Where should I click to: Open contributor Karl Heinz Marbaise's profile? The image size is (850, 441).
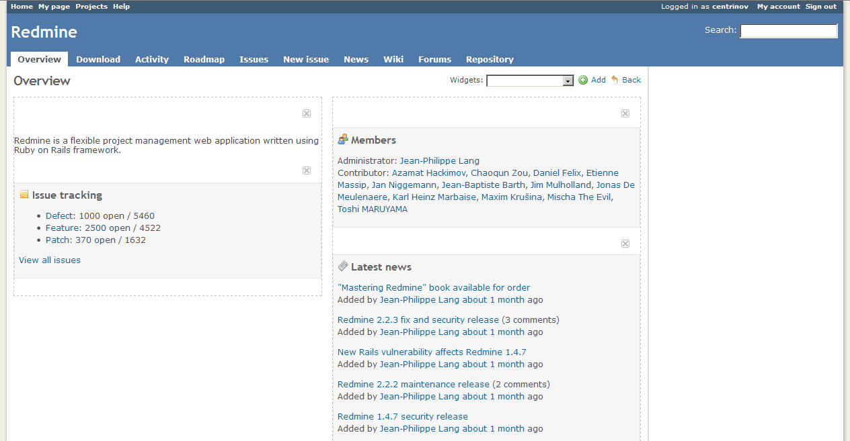tap(434, 197)
